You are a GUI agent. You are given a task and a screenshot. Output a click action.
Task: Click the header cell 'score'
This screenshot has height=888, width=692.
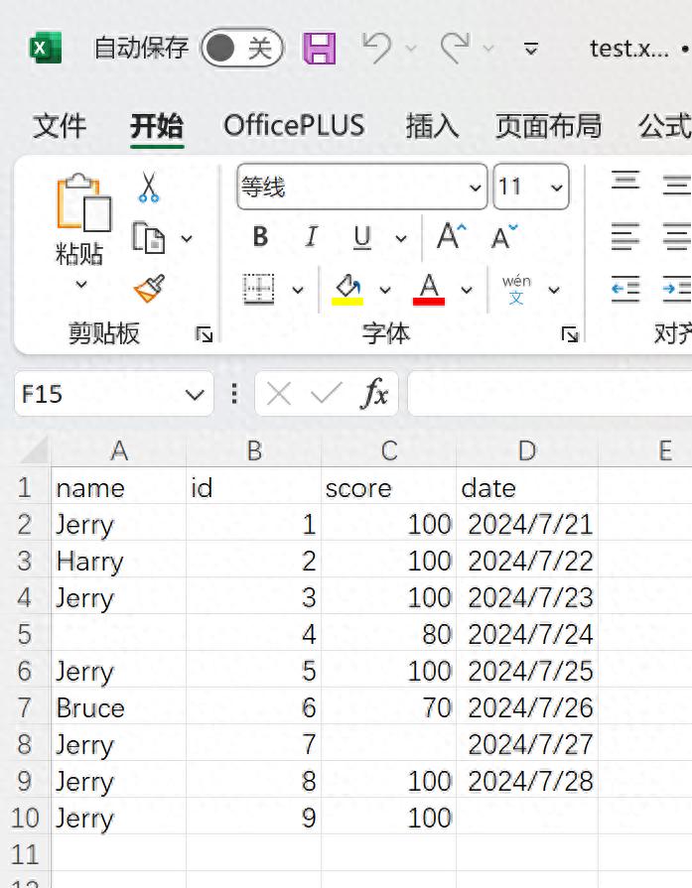389,487
